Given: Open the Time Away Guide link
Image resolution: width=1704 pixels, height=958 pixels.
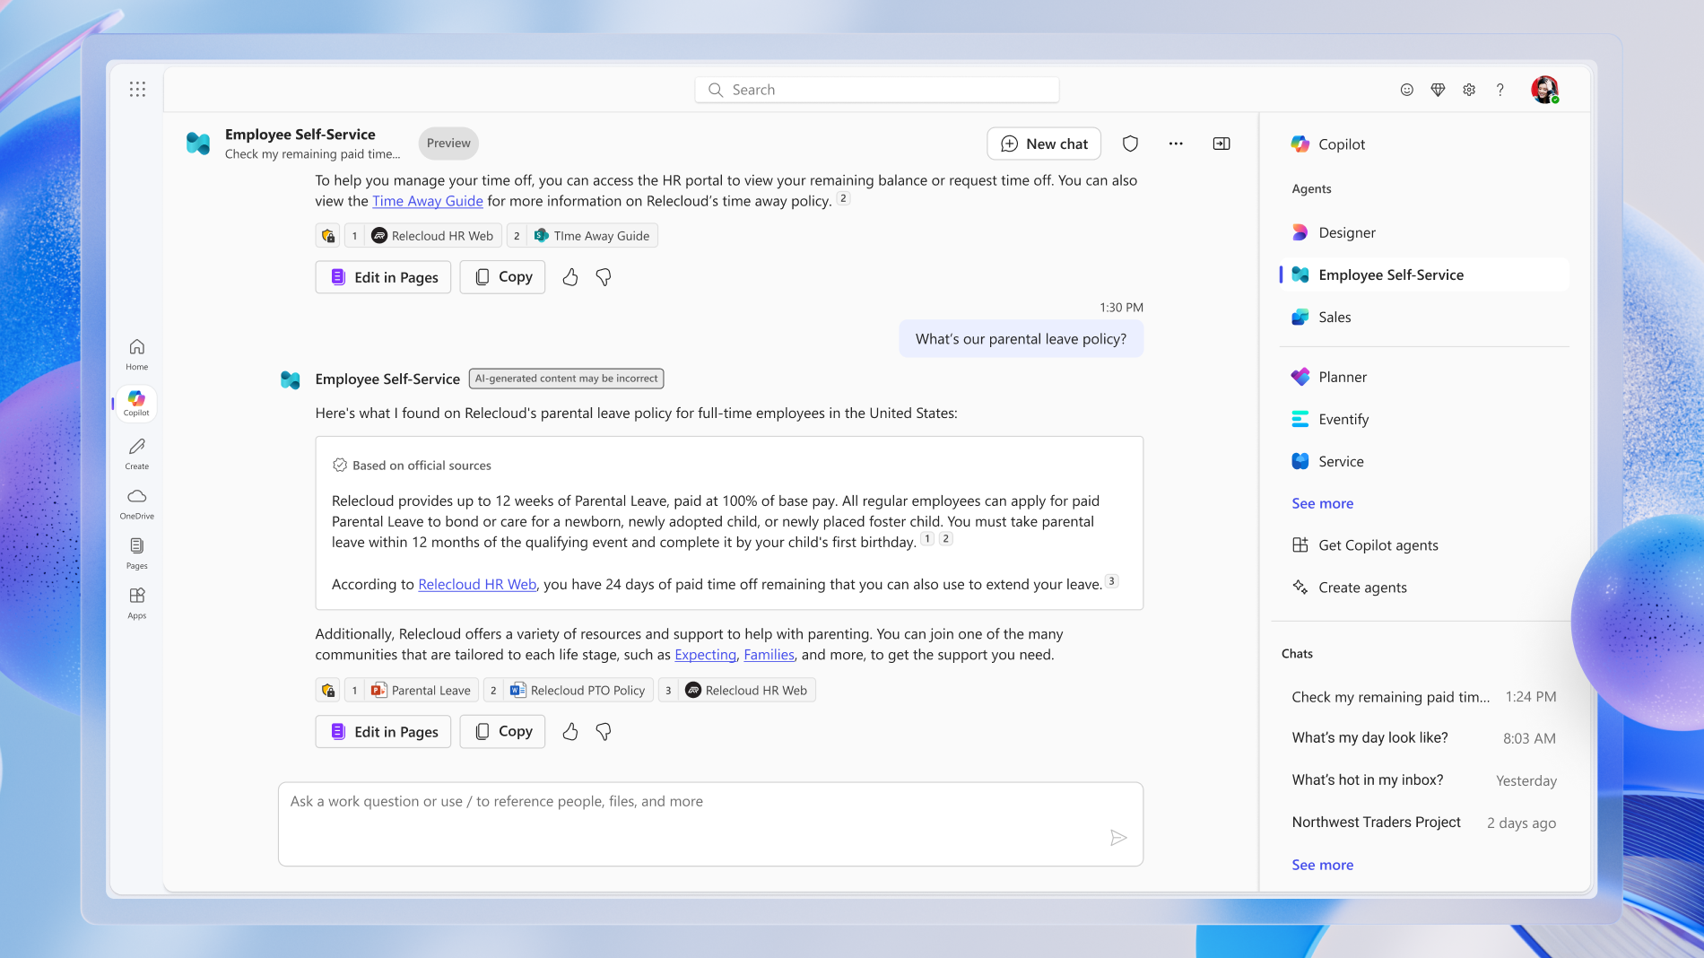Looking at the screenshot, I should [428, 201].
